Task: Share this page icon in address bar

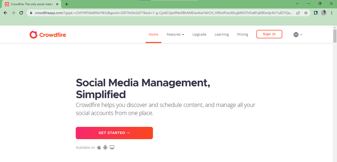Action: [298, 13]
